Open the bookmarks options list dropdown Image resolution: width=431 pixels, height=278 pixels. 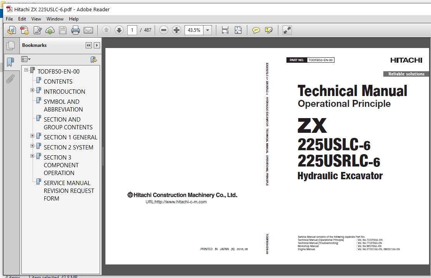pos(26,59)
